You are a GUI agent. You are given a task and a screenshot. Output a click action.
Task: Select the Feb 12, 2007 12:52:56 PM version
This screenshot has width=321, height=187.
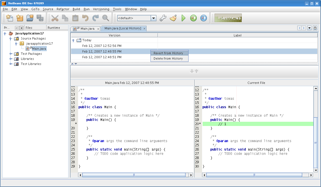102,46
